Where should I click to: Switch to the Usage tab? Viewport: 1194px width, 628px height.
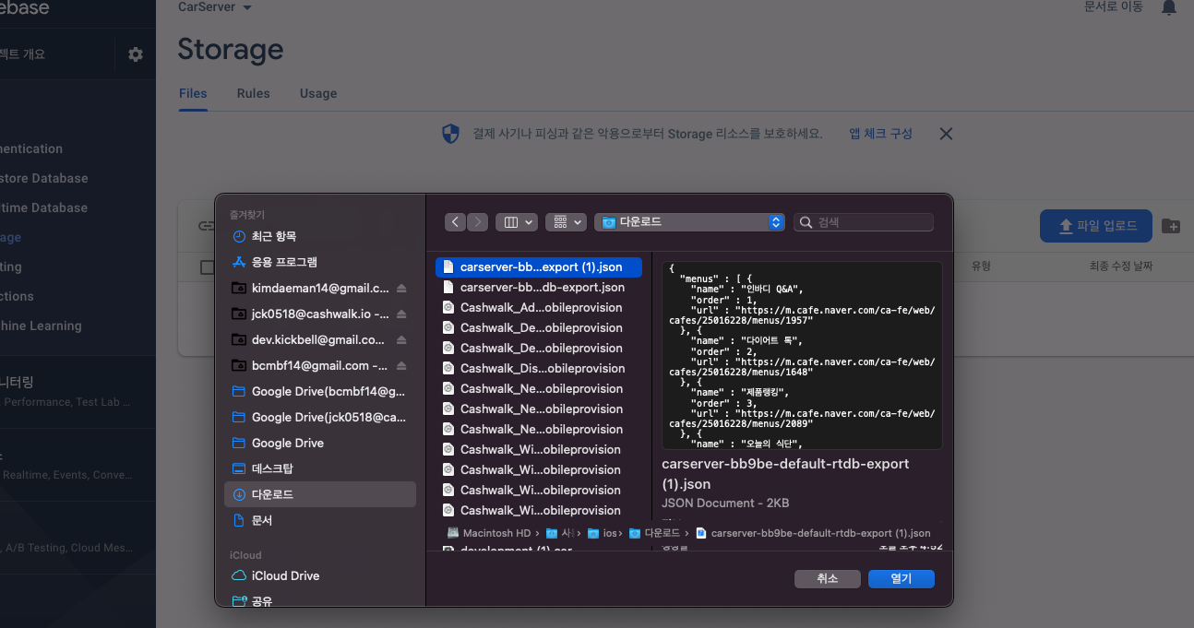[318, 93]
